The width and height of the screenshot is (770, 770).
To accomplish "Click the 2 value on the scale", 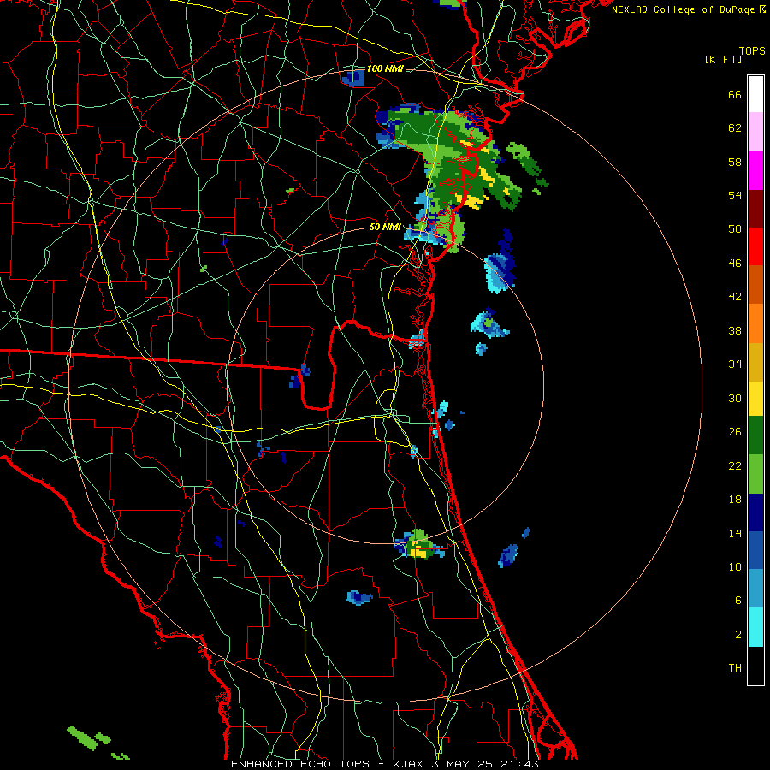I will 738,635.
